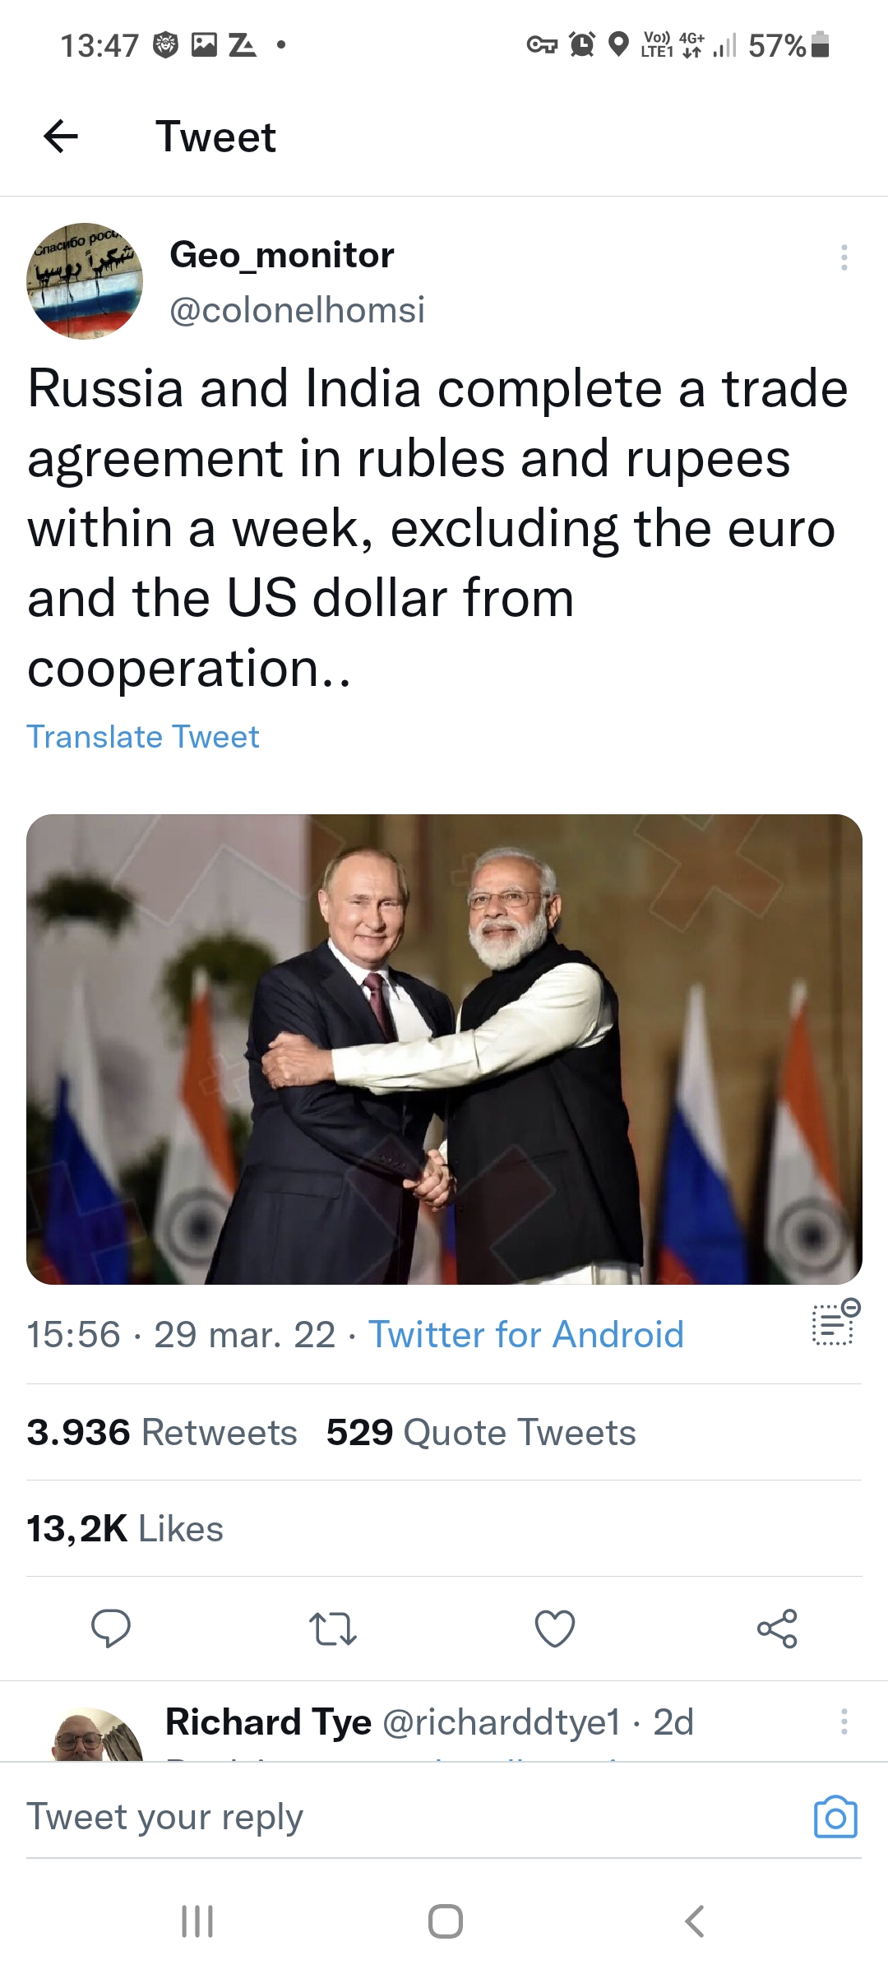888x1974 pixels.
Task: Open @colonelhomsi handle profile
Action: point(297,310)
